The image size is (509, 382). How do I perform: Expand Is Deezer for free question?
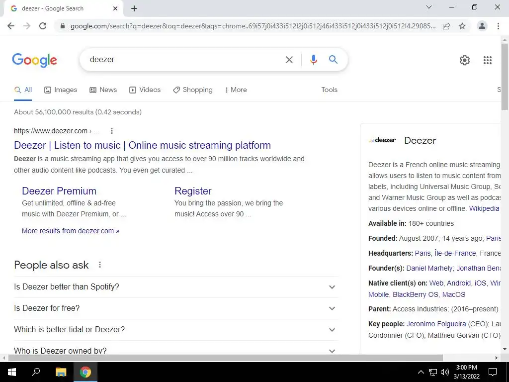[176, 308]
